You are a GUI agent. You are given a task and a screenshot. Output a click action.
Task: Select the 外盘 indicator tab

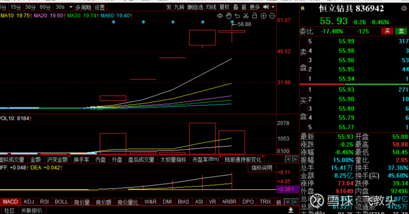click(117, 159)
